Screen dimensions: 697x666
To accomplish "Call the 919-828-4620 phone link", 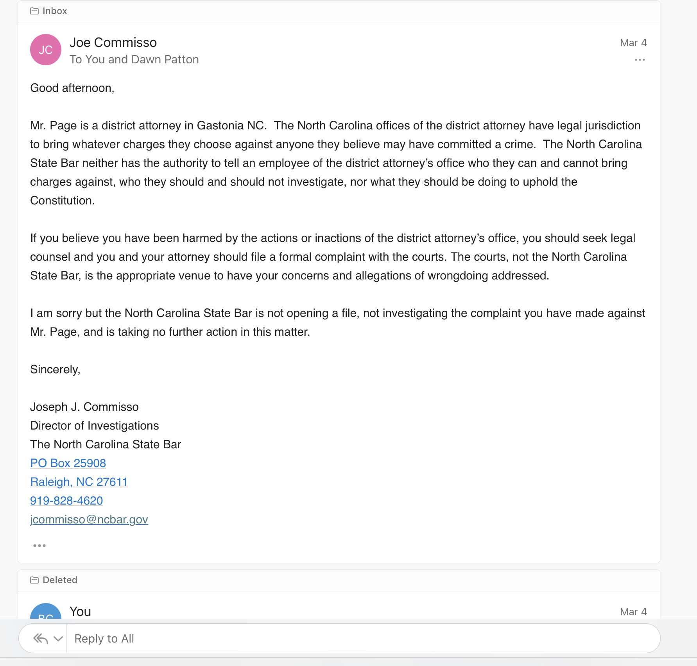I will point(66,500).
